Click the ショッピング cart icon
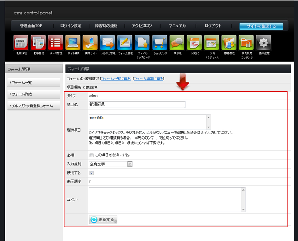Viewport: 298px width, 241px height. 160,43
